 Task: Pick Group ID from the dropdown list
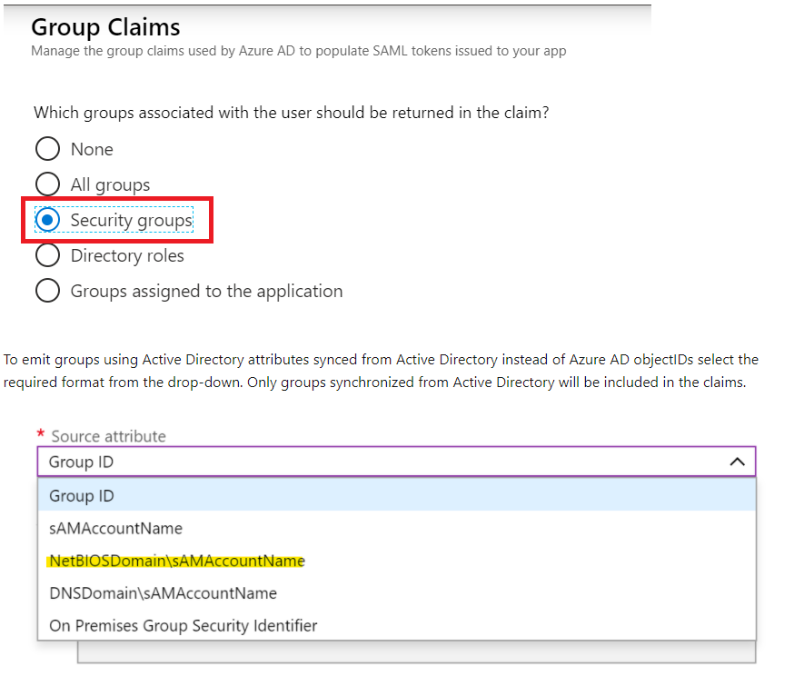tap(82, 495)
